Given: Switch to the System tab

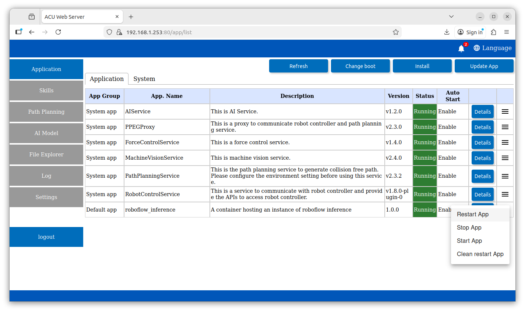Looking at the screenshot, I should coord(144,79).
